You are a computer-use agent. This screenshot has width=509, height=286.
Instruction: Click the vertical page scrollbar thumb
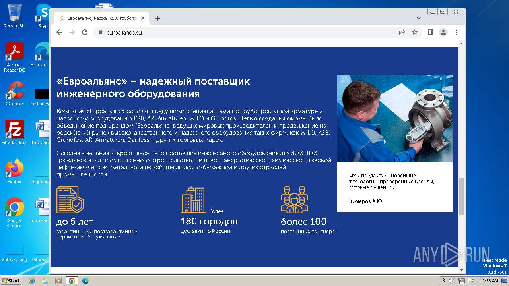click(x=461, y=197)
